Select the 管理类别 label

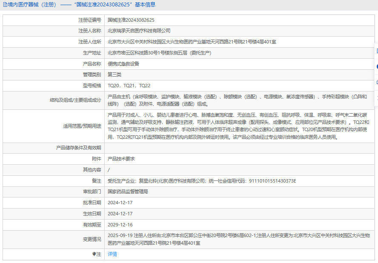[92, 74]
